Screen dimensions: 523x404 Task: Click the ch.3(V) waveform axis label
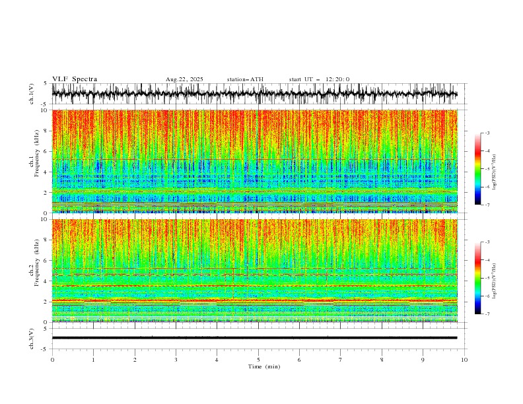tap(32, 339)
